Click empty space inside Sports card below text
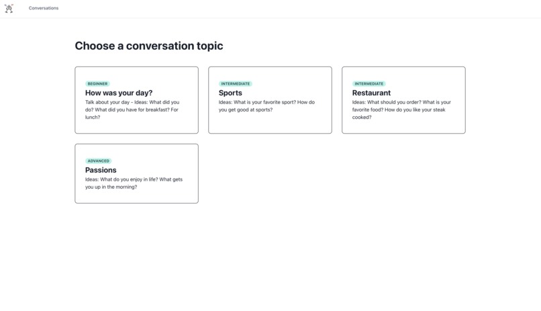The image size is (541, 311). 270,123
